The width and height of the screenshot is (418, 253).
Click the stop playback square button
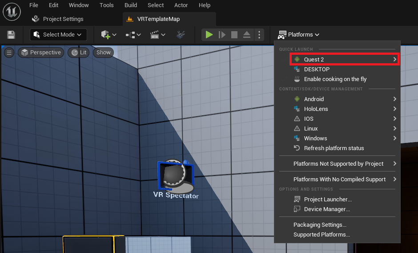(234, 35)
